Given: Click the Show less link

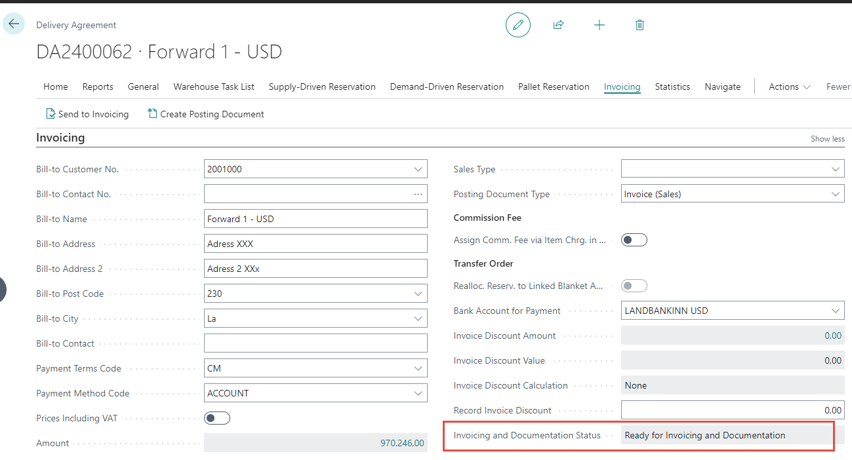Looking at the screenshot, I should point(827,139).
